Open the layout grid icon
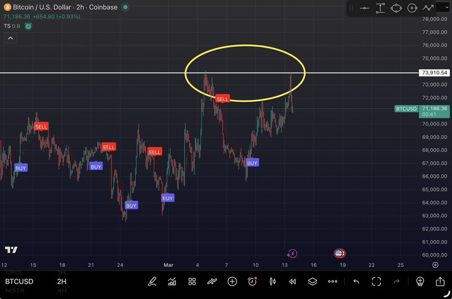Image resolution: width=452 pixels, height=299 pixels. point(192,281)
